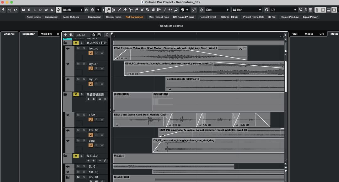
Task: Pick the Mute X tool
Action: (x=142, y=10)
